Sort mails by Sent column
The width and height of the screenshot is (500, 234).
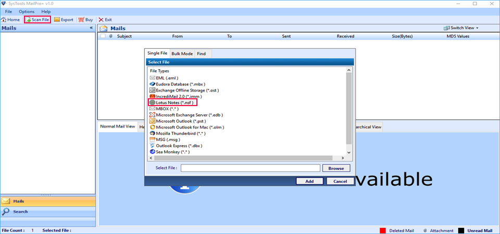tap(286, 36)
